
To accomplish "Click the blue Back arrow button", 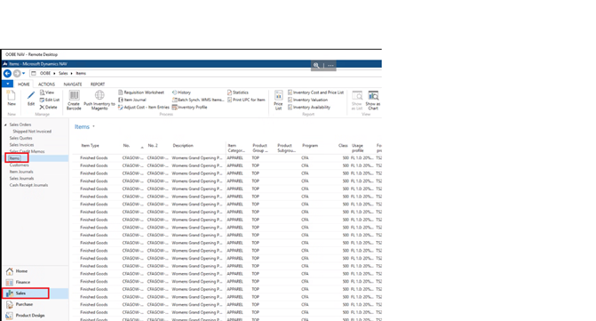I will pos(7,74).
